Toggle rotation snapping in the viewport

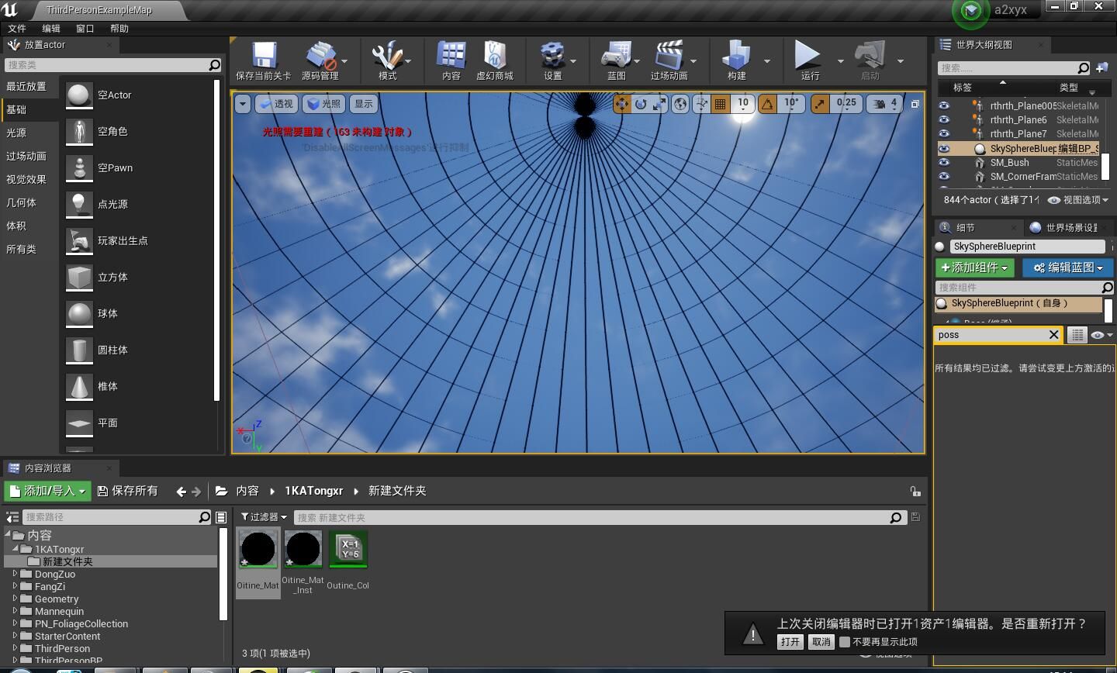[767, 103]
